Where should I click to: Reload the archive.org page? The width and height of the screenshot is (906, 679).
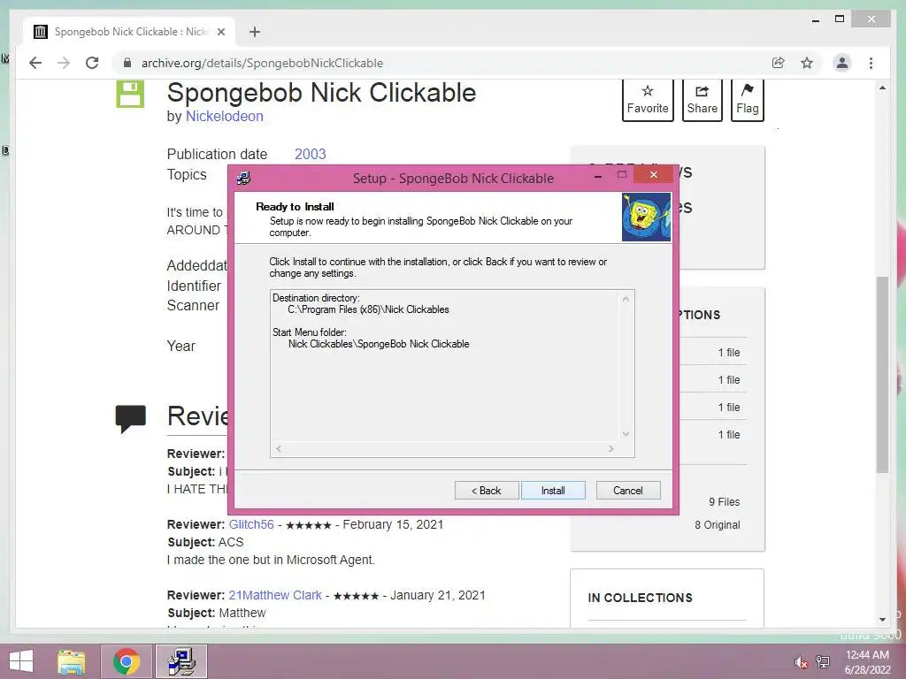[92, 63]
